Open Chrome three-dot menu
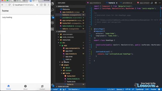The width and height of the screenshot is (162, 91). (48, 5)
